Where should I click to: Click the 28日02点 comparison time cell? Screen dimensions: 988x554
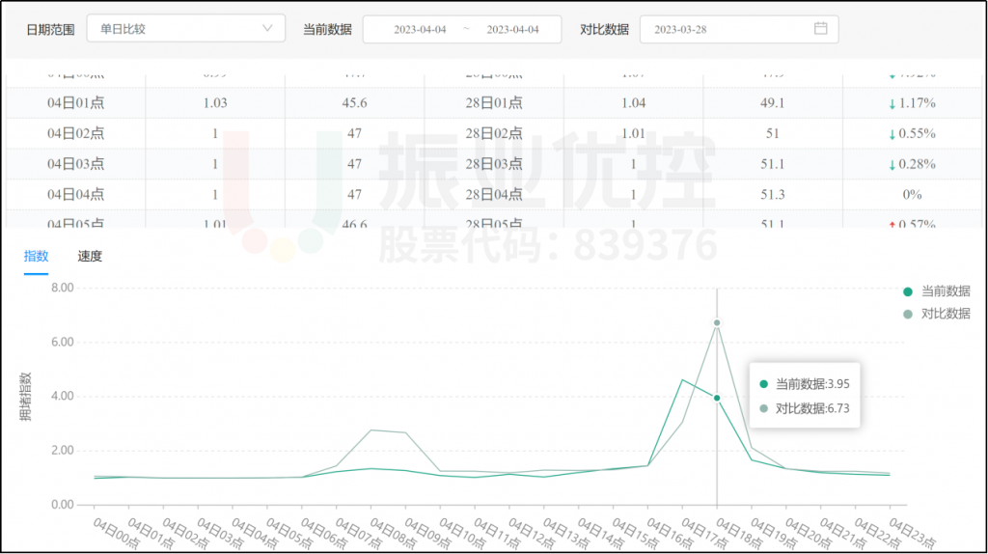[494, 134]
